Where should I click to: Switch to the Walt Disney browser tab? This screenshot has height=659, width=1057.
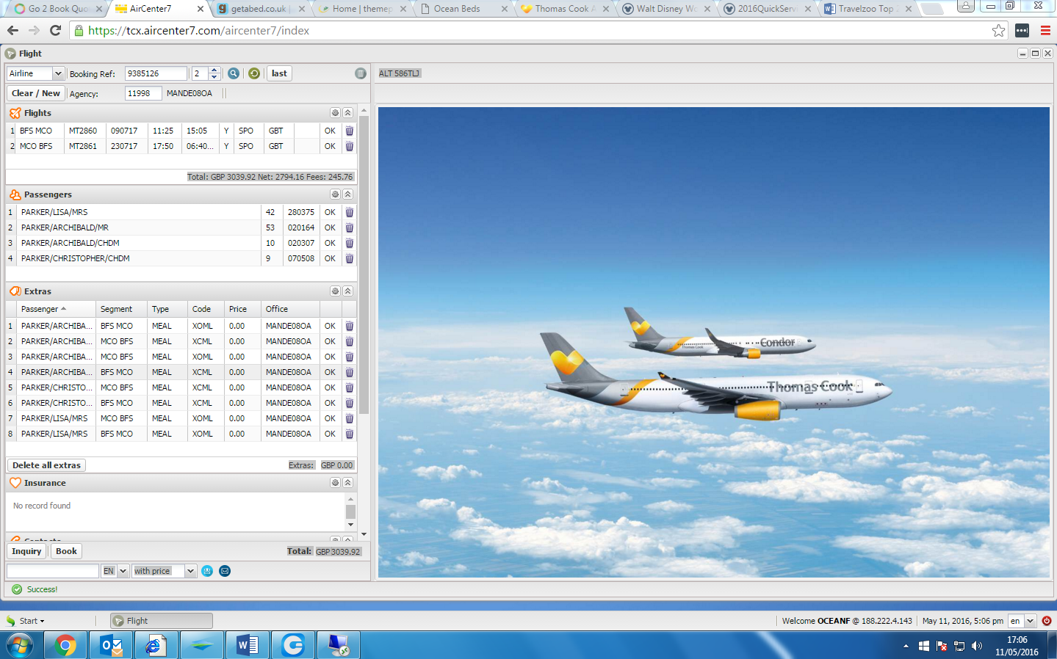[x=666, y=9]
